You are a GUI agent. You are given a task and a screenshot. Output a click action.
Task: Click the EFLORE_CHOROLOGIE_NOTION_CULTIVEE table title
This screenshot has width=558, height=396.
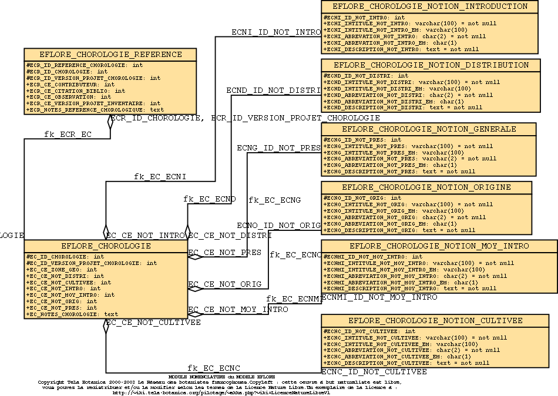click(435, 321)
